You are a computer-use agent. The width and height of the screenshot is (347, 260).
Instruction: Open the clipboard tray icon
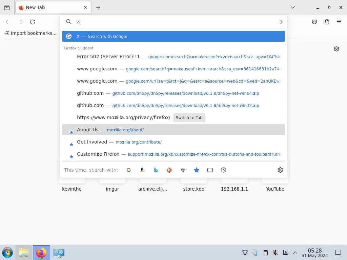click(x=265, y=252)
